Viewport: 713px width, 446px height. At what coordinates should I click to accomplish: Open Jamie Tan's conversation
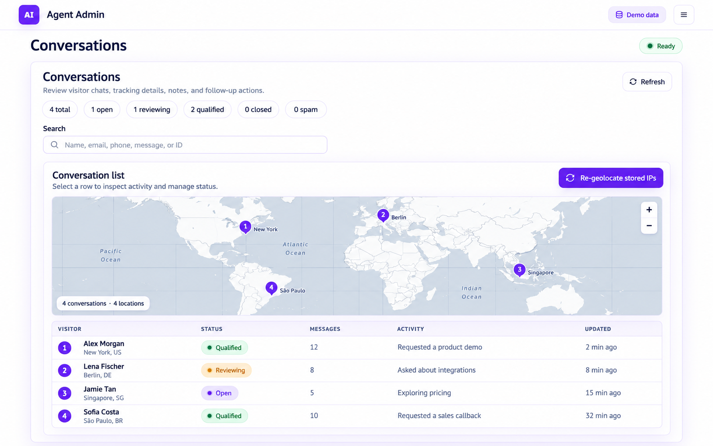point(357,393)
